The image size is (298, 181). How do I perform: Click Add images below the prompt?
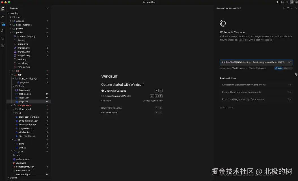click(x=238, y=68)
